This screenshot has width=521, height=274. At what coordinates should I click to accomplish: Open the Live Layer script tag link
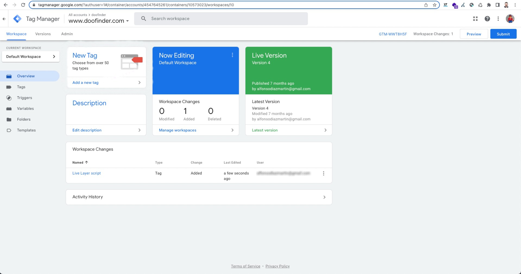point(87,173)
